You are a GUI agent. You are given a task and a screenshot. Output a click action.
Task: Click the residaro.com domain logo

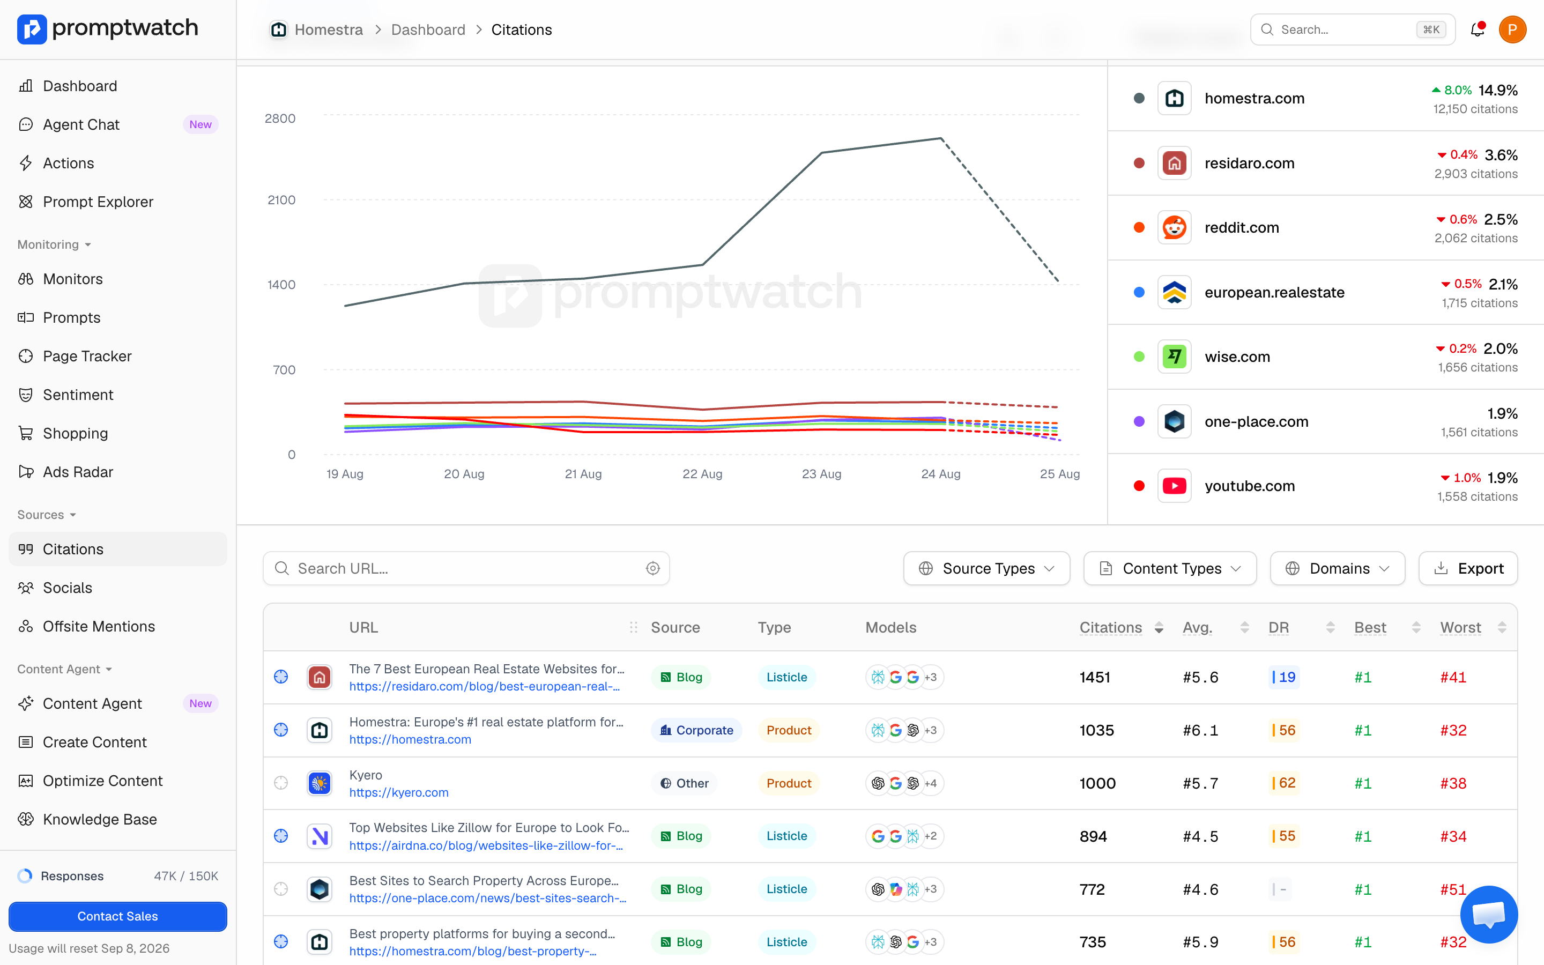1174,164
